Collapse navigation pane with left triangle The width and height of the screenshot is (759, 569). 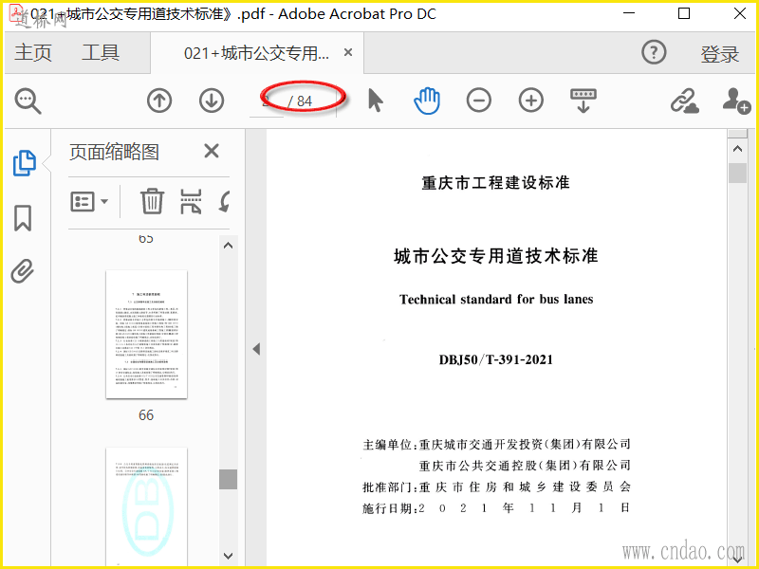[256, 349]
